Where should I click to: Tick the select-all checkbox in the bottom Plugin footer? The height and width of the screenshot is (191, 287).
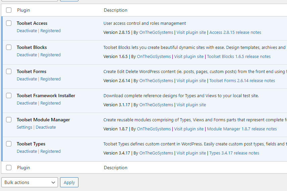[x=9, y=168]
